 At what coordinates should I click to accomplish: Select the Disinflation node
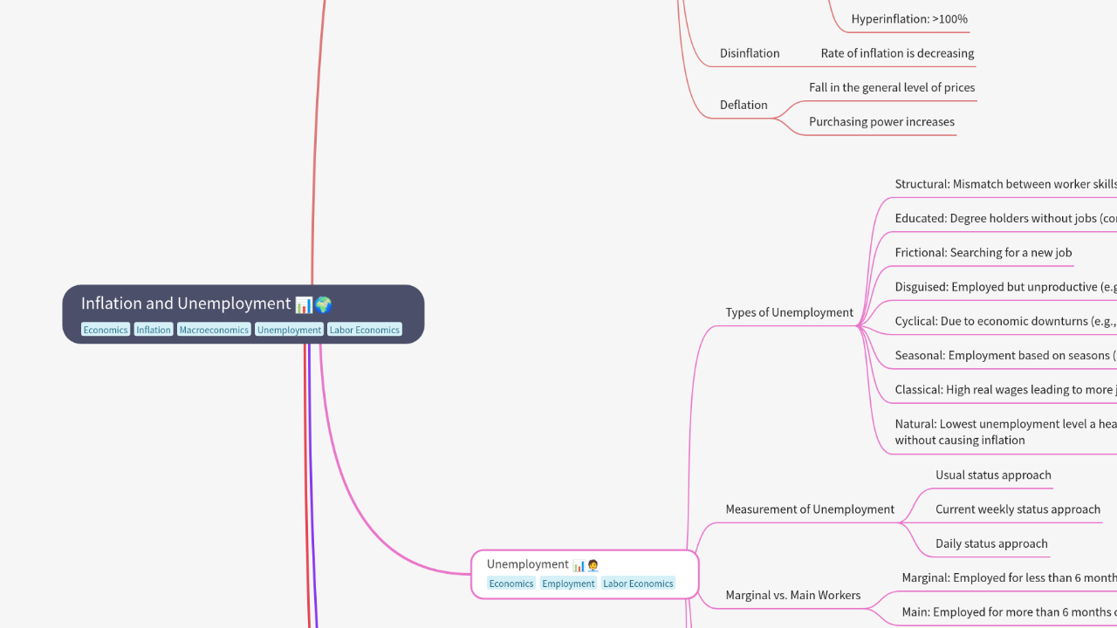750,53
